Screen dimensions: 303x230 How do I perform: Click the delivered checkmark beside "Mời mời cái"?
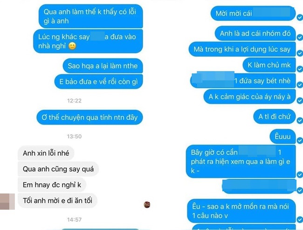[300, 18]
